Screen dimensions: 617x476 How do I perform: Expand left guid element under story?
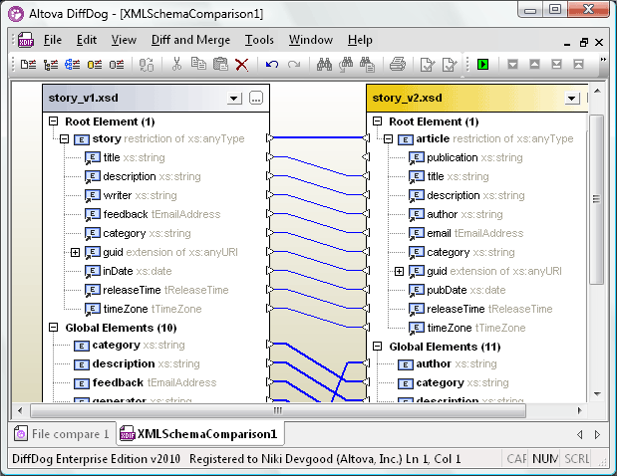(75, 252)
